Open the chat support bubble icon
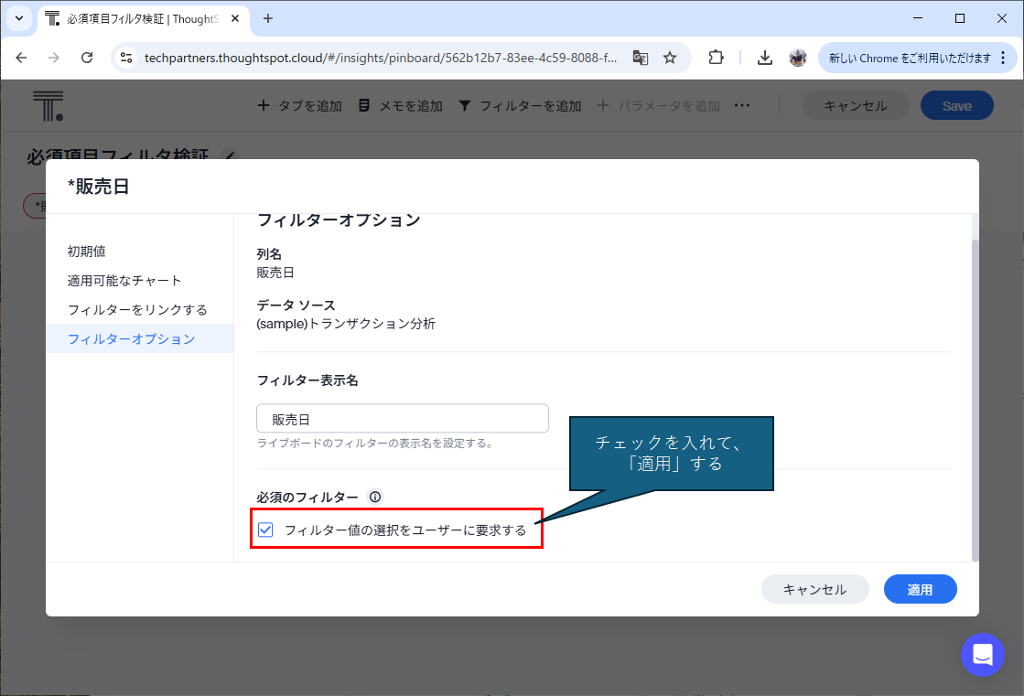Image resolution: width=1024 pixels, height=696 pixels. (983, 655)
